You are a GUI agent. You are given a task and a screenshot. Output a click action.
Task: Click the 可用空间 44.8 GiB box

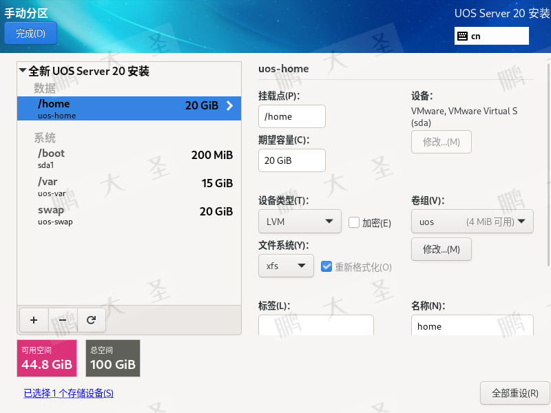coord(47,358)
